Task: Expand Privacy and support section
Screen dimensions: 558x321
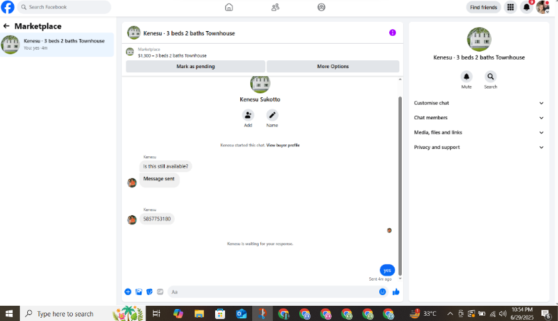Action: [x=479, y=147]
